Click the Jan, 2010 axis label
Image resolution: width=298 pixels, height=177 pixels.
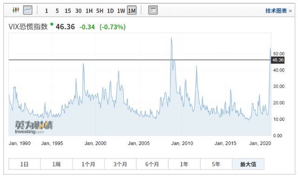coord(182,143)
